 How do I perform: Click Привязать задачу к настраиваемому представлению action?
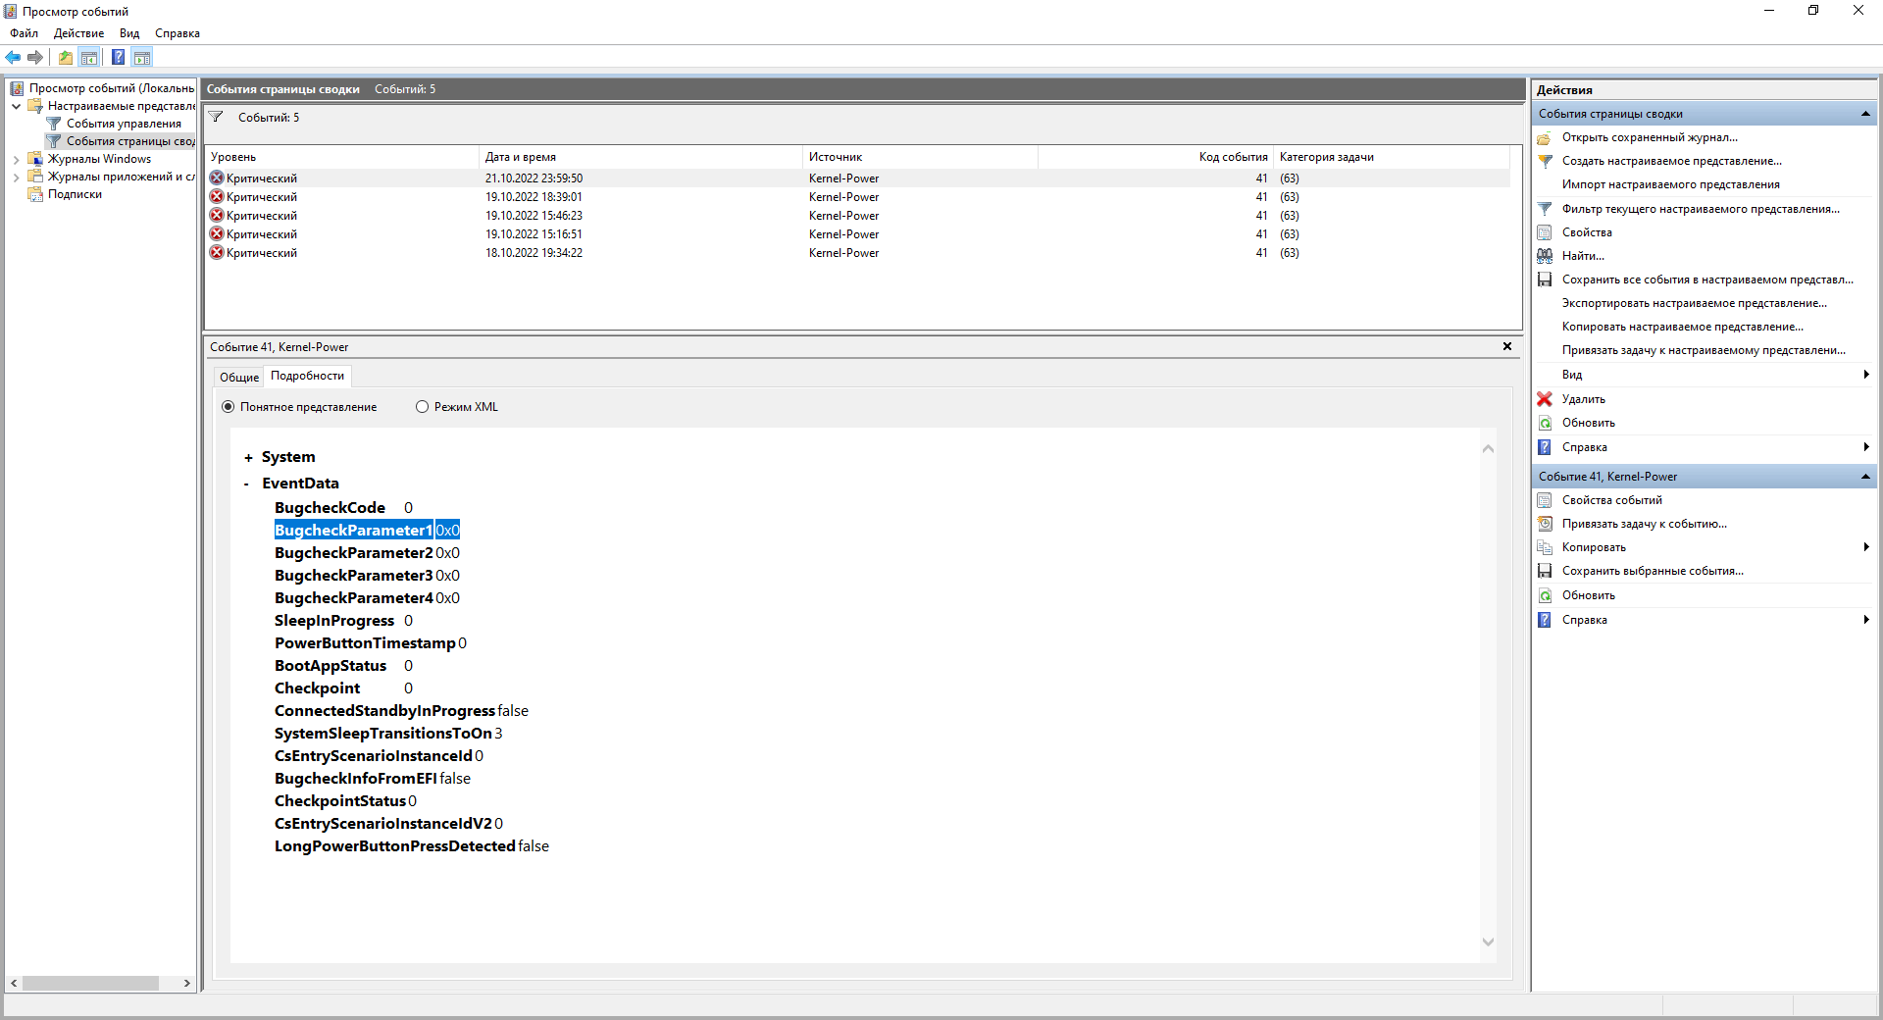1704,350
